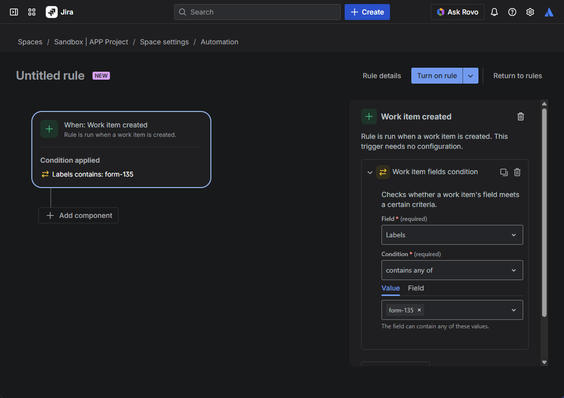Open the notifications bell

click(494, 12)
